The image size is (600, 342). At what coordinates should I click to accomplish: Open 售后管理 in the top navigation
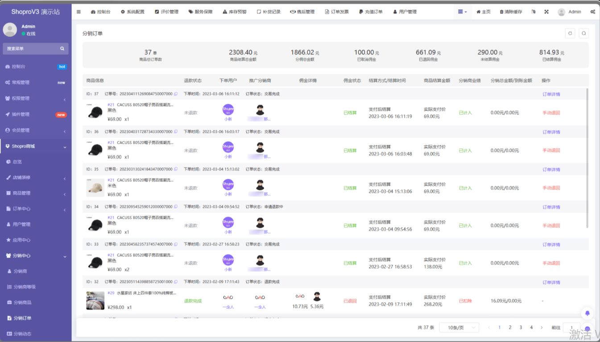(x=302, y=12)
